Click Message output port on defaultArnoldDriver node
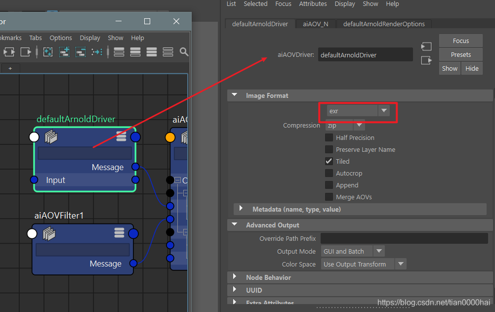The width and height of the screenshot is (495, 312). pos(135,167)
